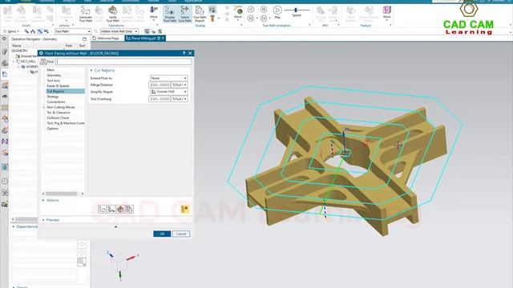Maximize the Operation Navigator panel

point(84,39)
